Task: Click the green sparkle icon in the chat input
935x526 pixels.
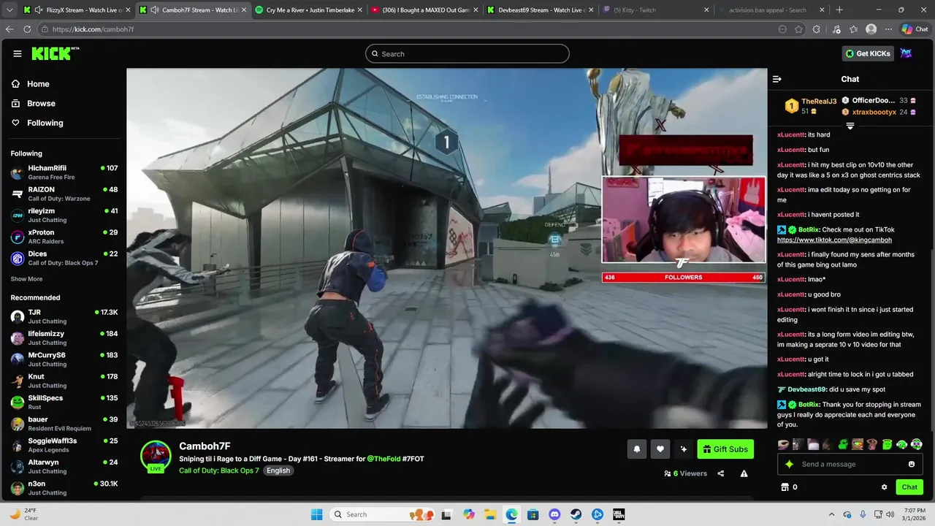Action: [x=789, y=464]
